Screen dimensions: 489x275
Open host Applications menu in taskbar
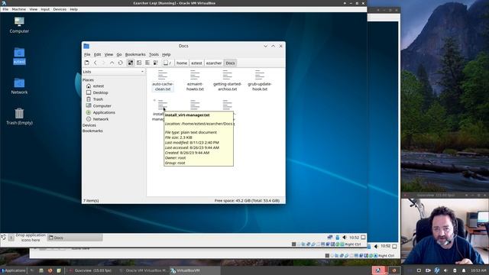[13, 270]
